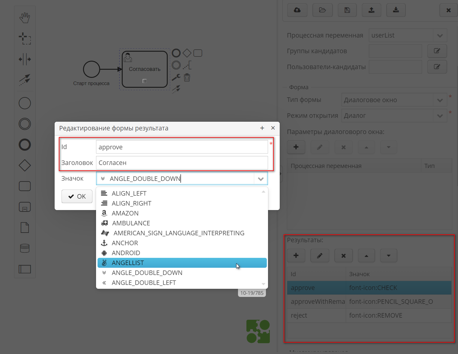Select ANGLE_DOUBLE_LEFT from the icon list
Viewport: 458px width, 354px height.
click(143, 282)
